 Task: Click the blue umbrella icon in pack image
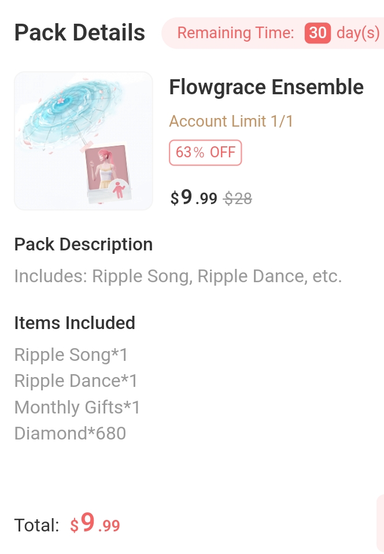coord(69,113)
